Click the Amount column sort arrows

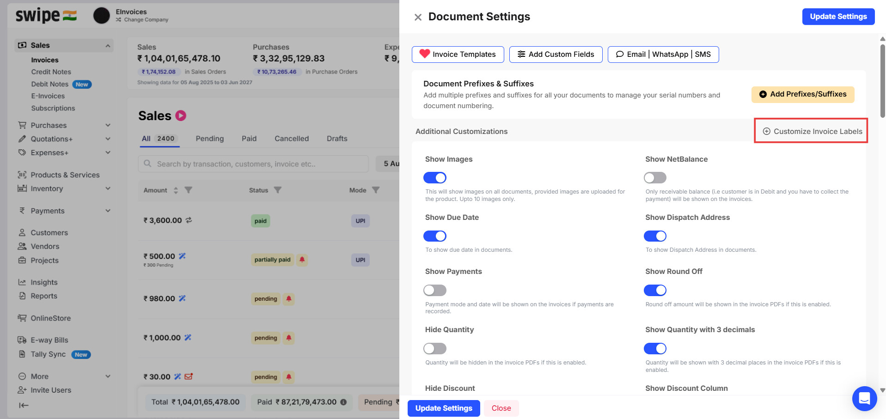pos(176,190)
